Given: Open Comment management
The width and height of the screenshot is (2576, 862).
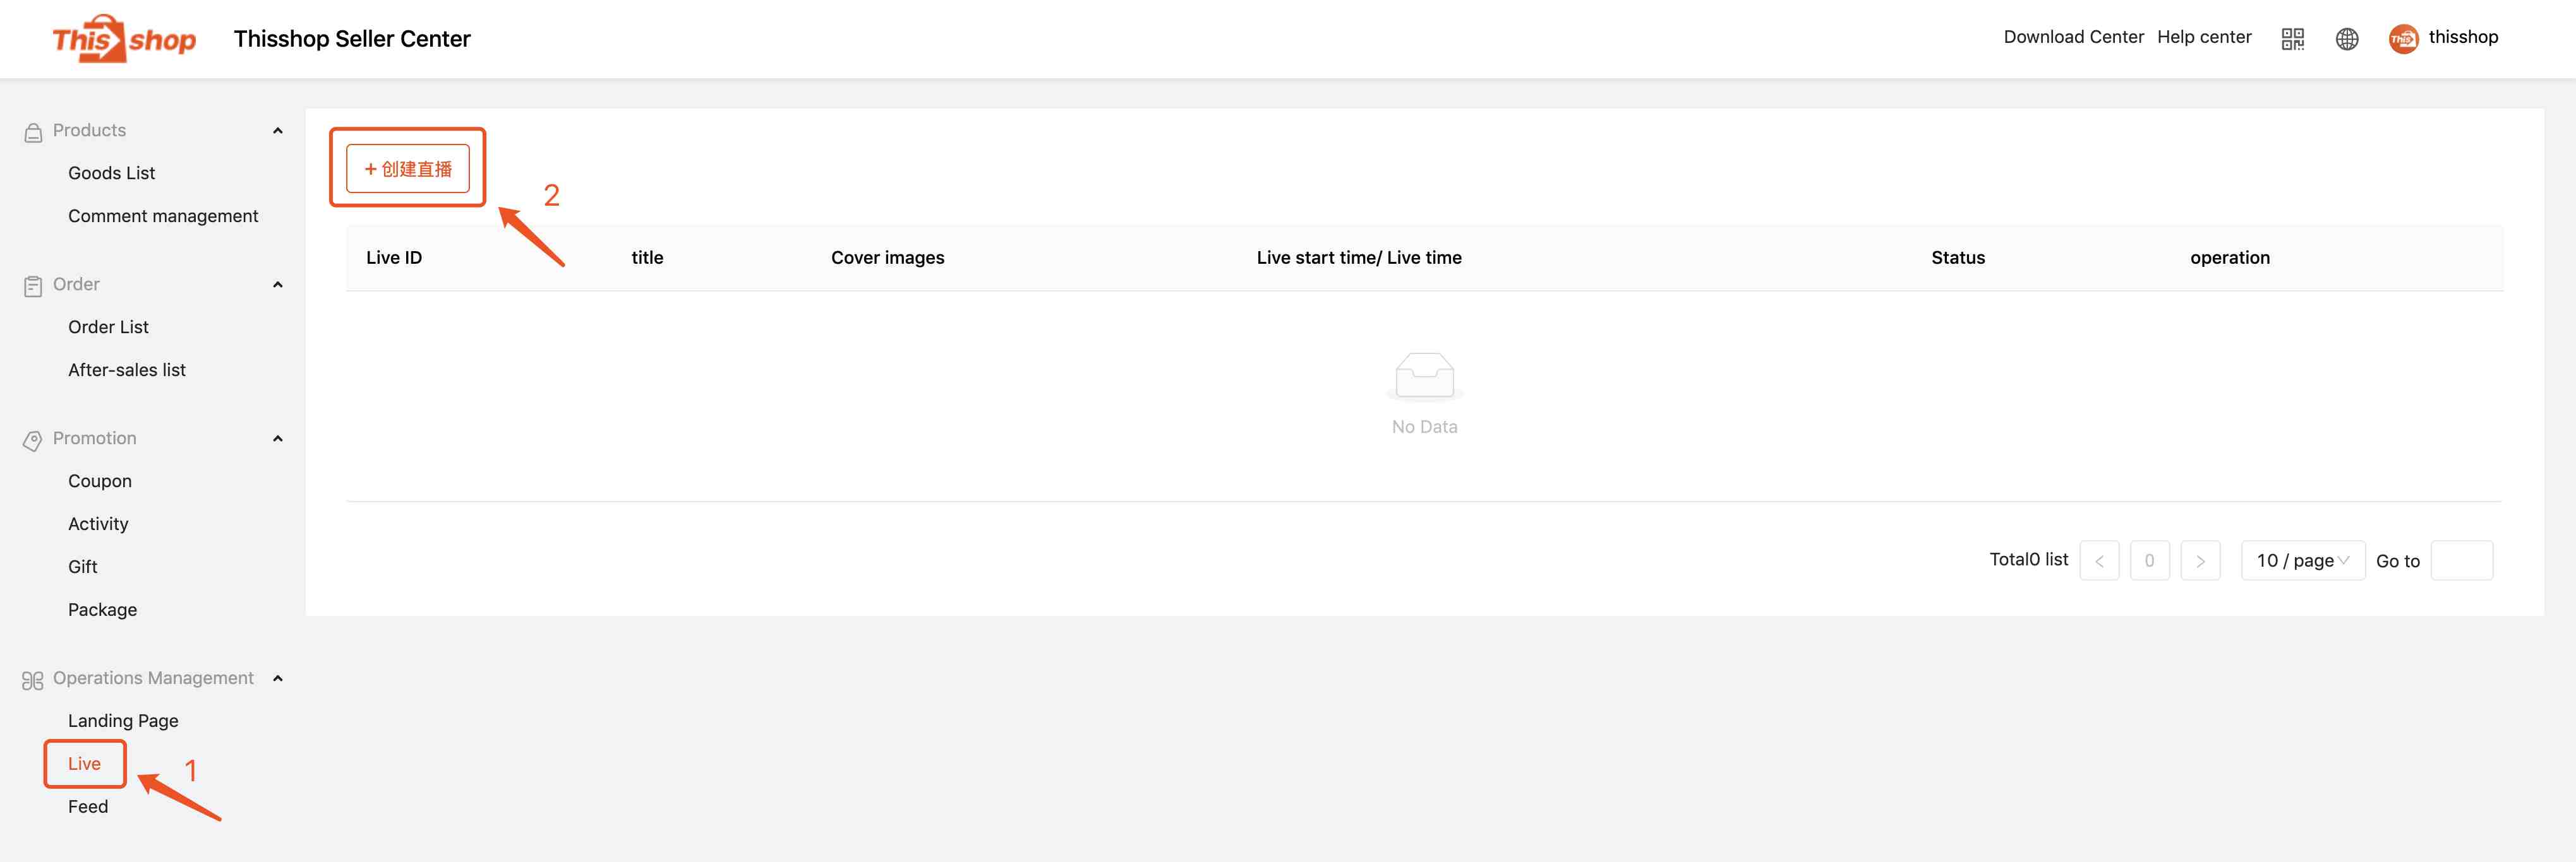Looking at the screenshot, I should 163,216.
